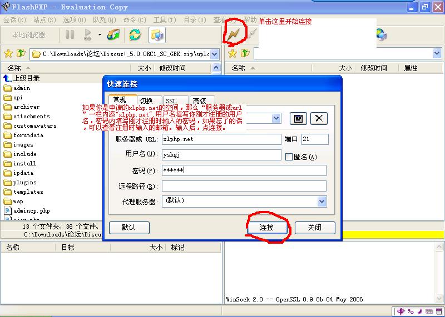Click the play queue transfer icon
The height and width of the screenshot is (317, 445).
[88, 35]
